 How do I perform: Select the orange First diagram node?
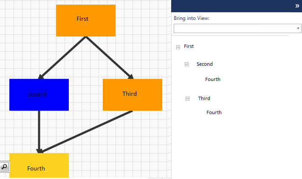pyautogui.click(x=86, y=21)
